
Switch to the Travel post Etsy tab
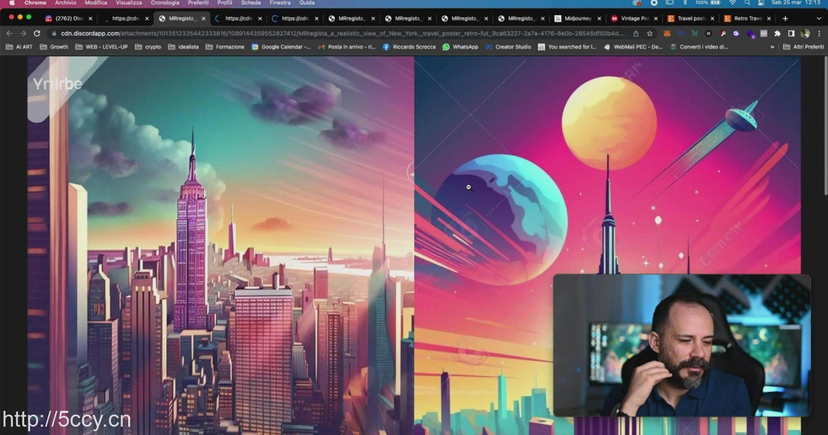point(691,18)
